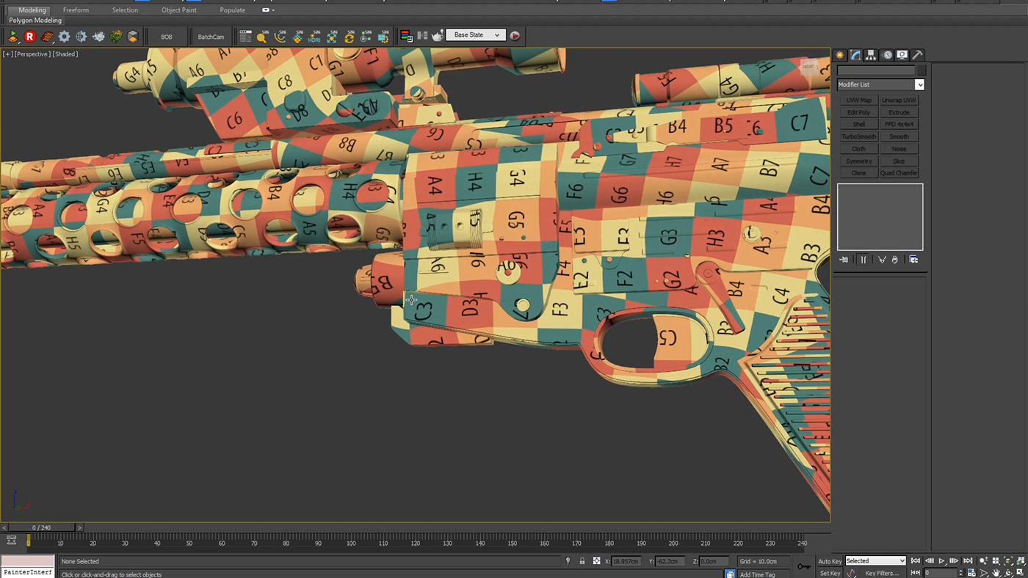Open the Hierarchy command panel tab
Image resolution: width=1028 pixels, height=578 pixels.
click(x=871, y=55)
